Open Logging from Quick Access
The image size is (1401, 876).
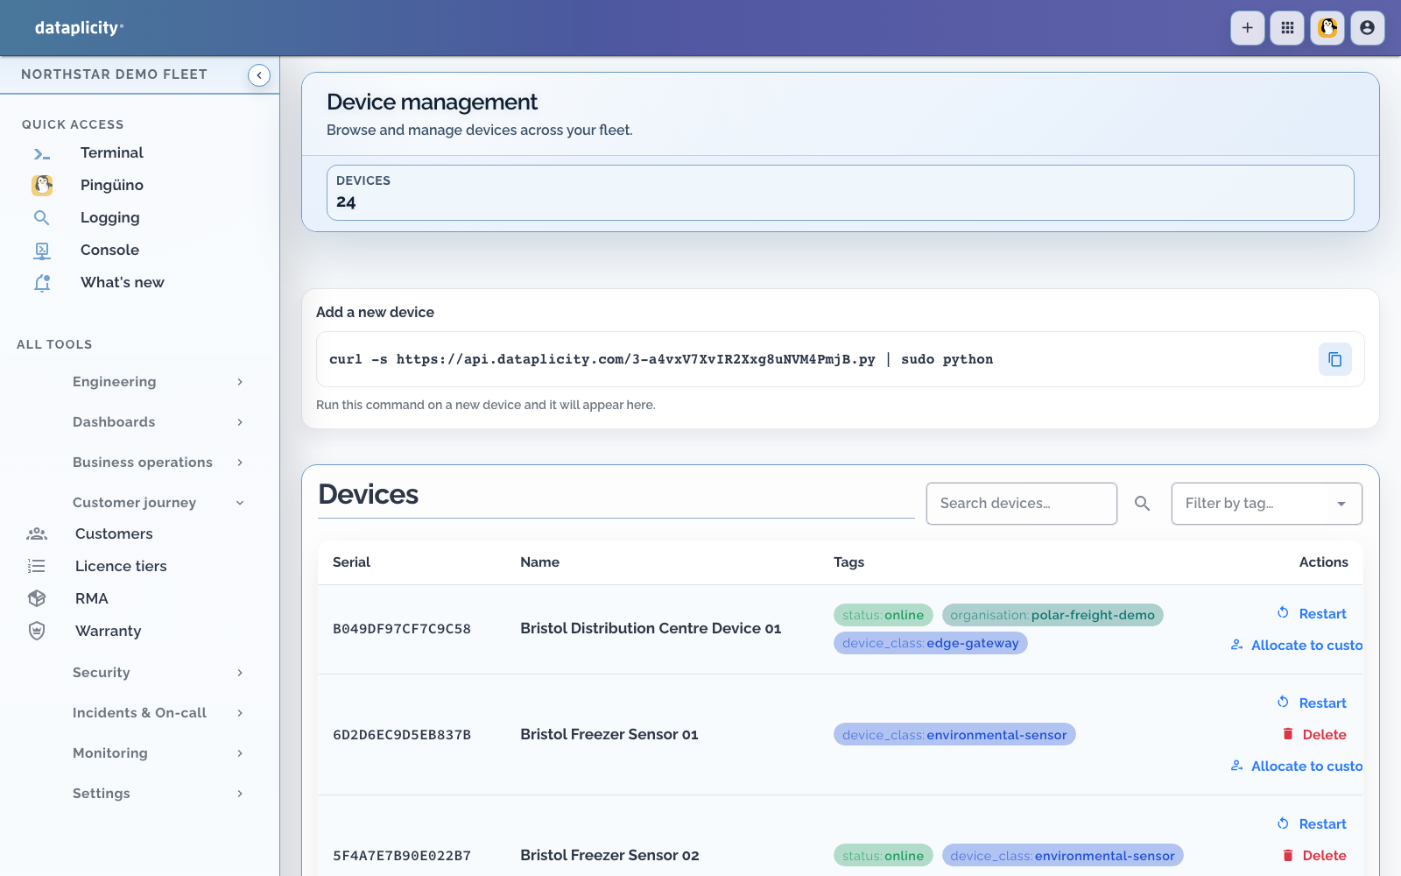pyautogui.click(x=110, y=217)
